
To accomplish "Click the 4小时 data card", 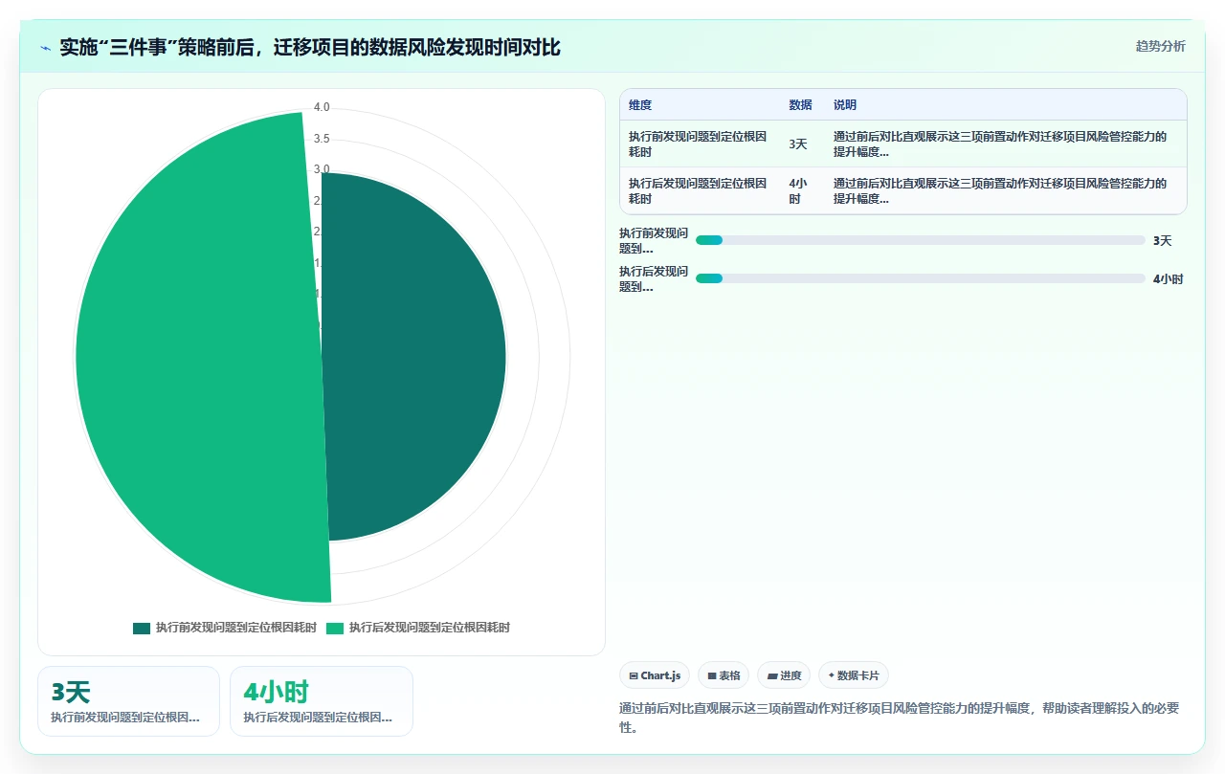I will click(x=322, y=701).
